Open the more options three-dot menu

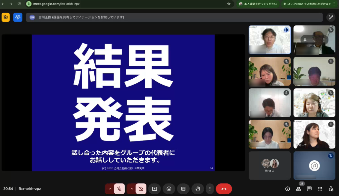coord(210,189)
